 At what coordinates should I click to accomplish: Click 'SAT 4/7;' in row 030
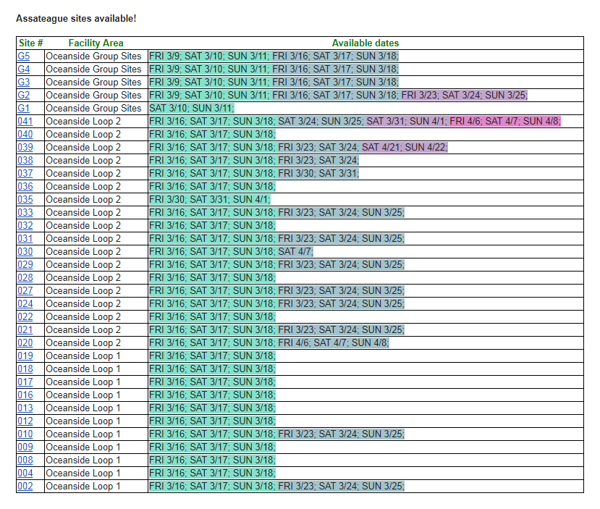point(295,251)
